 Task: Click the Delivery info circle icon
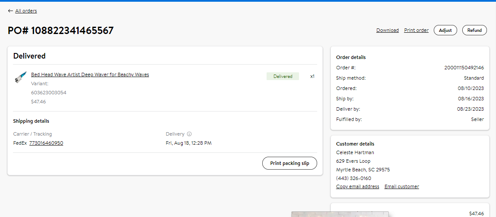pos(189,134)
